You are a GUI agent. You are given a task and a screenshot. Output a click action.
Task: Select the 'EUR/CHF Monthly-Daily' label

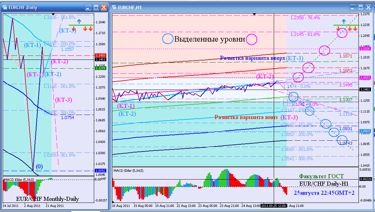click(x=48, y=199)
